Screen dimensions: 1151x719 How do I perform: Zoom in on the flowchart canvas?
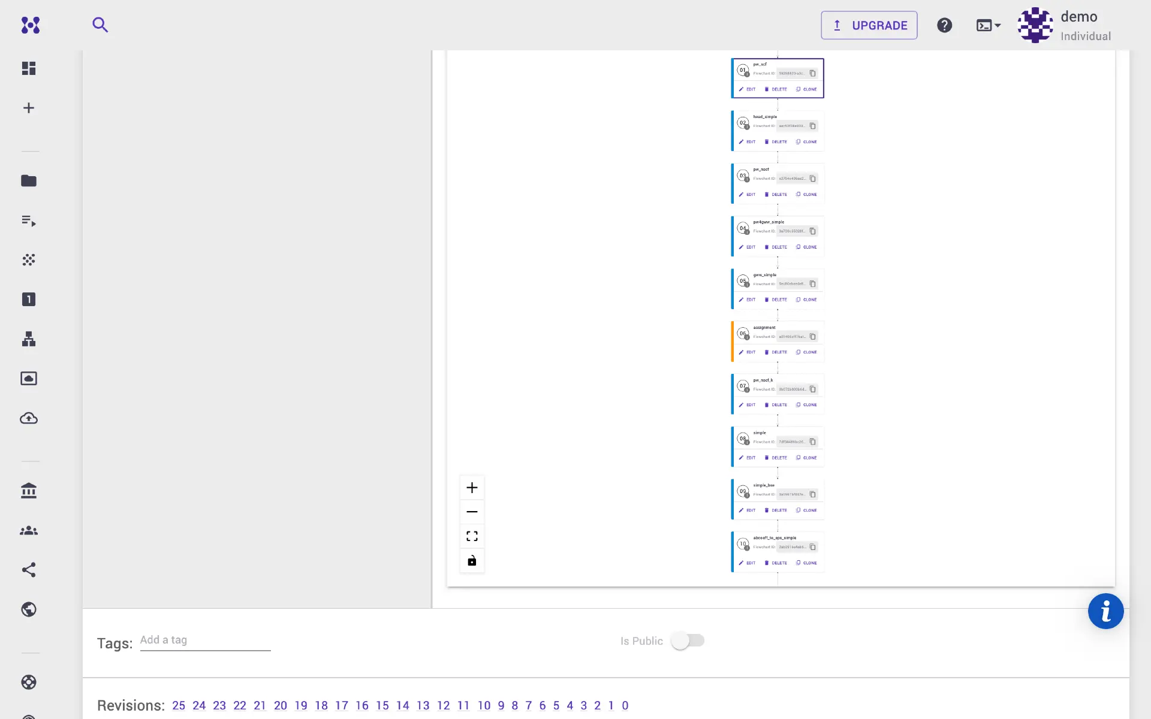tap(472, 488)
